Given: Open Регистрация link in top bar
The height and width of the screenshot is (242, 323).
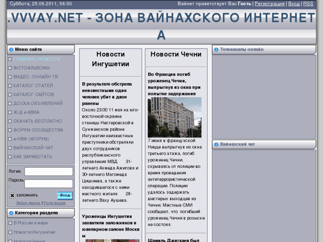Looking at the screenshot, I should (270, 4).
